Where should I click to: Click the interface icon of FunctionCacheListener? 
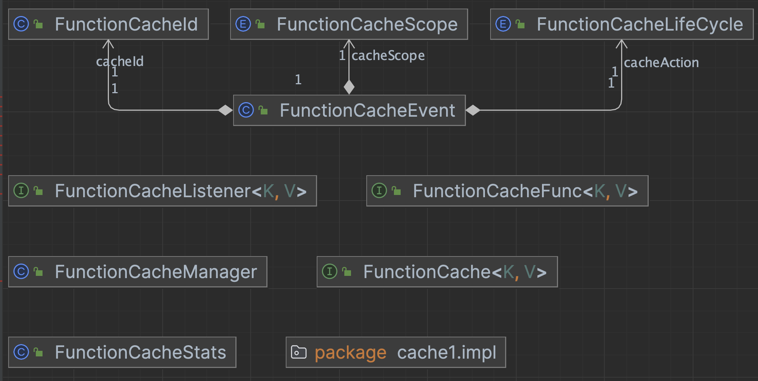pos(21,191)
